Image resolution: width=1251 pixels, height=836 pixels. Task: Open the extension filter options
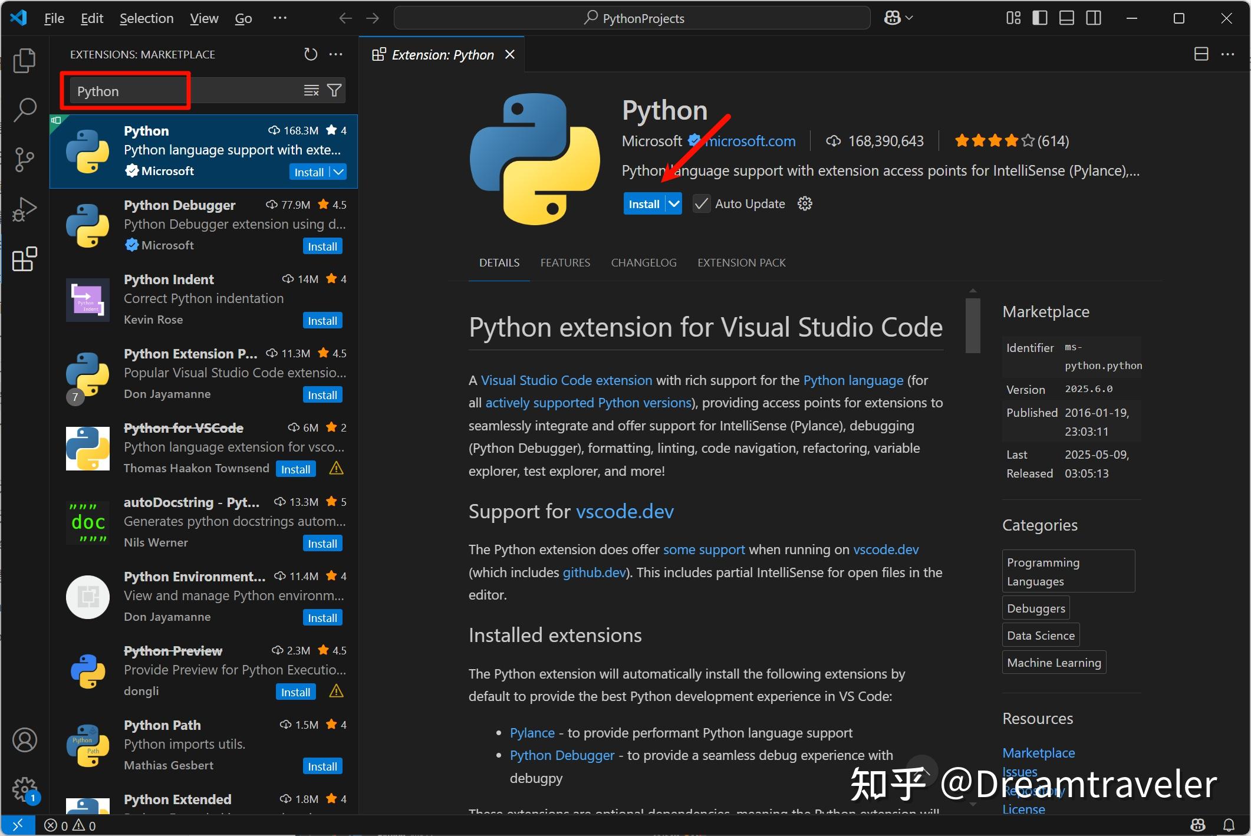tap(334, 90)
